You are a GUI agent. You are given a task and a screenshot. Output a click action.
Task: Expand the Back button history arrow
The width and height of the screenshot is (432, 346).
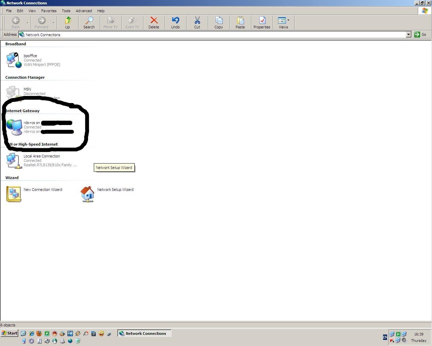(x=27, y=23)
